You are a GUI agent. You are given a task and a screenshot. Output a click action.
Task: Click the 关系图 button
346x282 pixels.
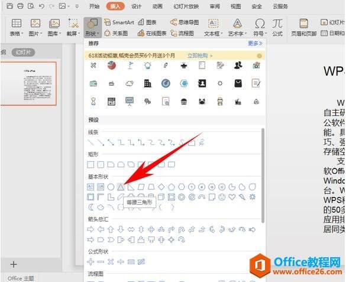(116, 33)
